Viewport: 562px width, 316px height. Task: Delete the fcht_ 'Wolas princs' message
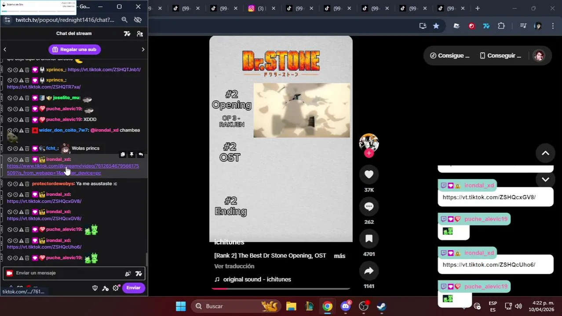tap(27, 148)
